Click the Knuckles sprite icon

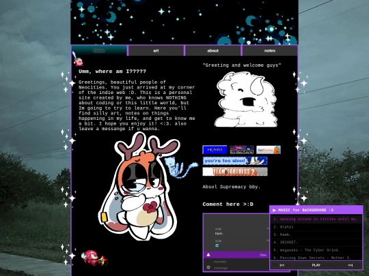94,258
